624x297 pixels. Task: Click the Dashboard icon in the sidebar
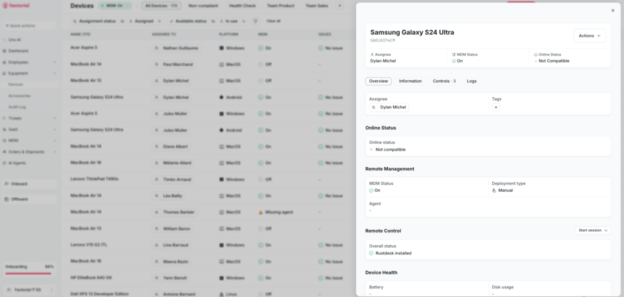click(x=4, y=51)
